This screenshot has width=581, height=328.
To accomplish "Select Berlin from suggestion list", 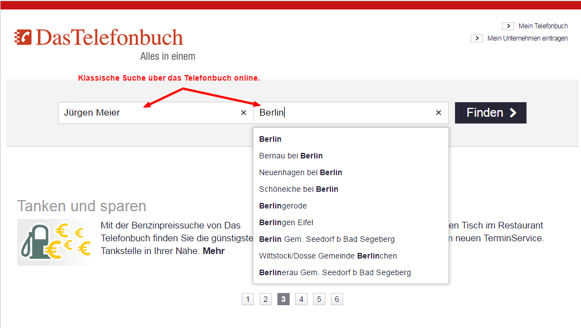I will pyautogui.click(x=271, y=139).
